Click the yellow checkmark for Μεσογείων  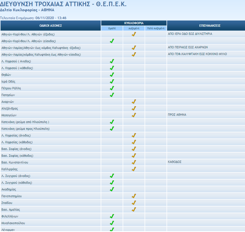pos(134,115)
